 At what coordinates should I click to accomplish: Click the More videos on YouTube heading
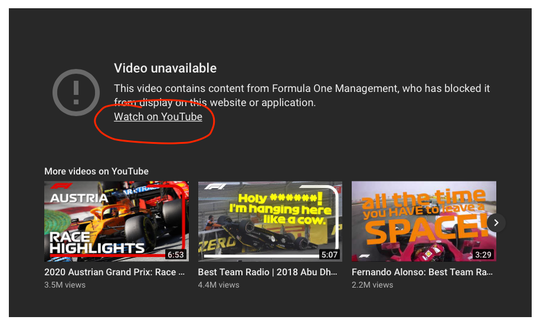coord(96,172)
